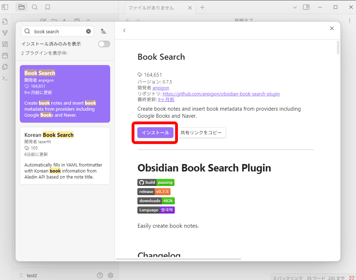Click the インストール button
356x280 pixels.
coord(155,133)
